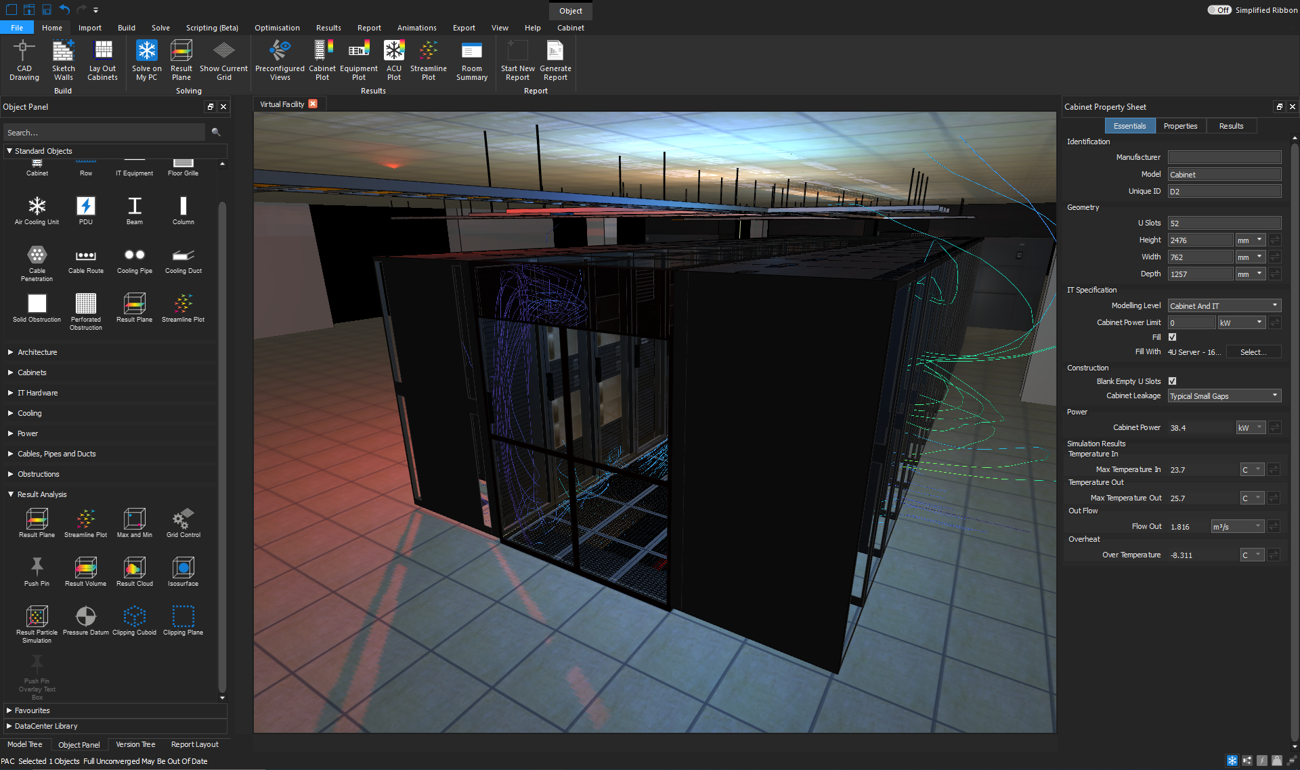Switch to Model Tree bottom tab
Image resolution: width=1300 pixels, height=770 pixels.
(x=25, y=744)
